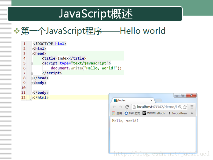Reload the localhost page
This screenshot has width=213, height=160.
tap(127, 107)
